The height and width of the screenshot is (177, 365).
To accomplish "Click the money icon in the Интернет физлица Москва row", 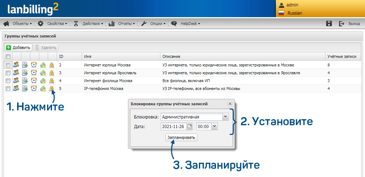I will point(43,81).
